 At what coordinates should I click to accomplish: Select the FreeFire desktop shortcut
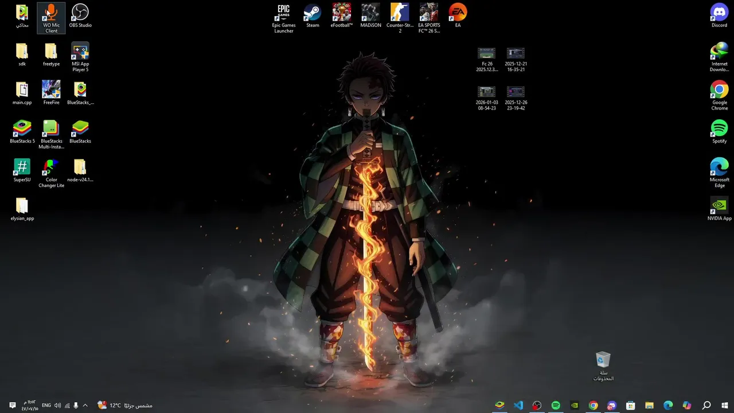tap(51, 93)
